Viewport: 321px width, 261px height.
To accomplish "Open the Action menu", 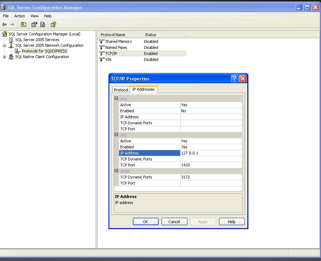I will (x=19, y=16).
